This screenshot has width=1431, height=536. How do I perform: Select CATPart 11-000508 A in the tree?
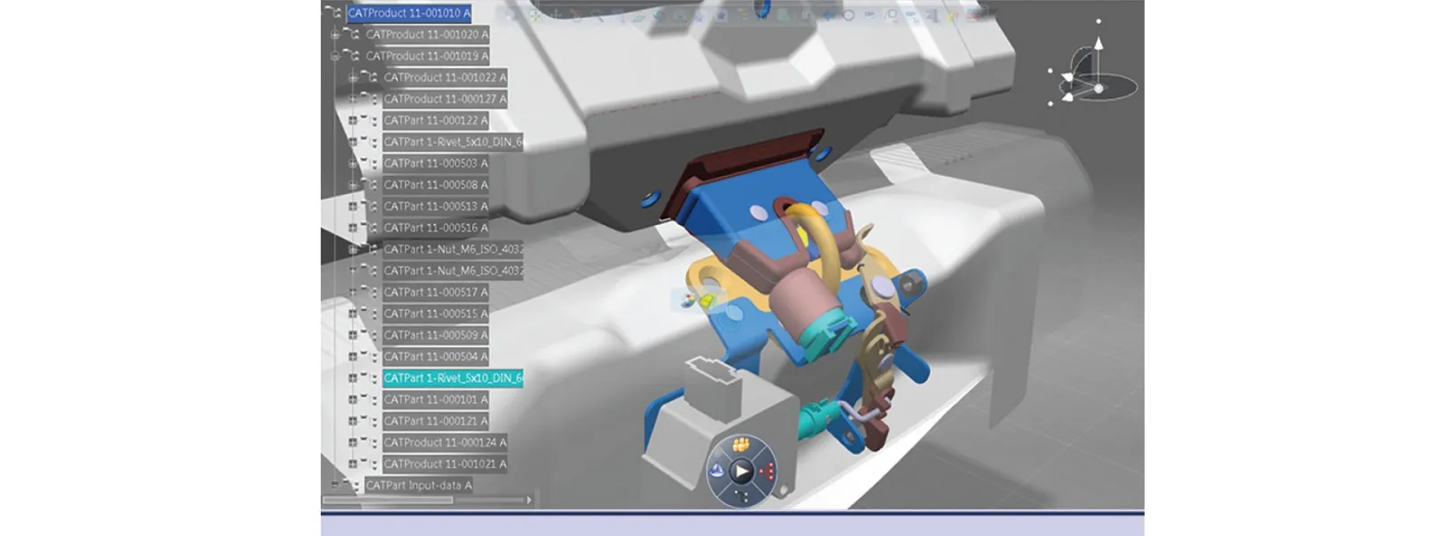pos(436,185)
